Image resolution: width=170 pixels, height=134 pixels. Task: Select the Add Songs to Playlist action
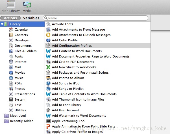[x=98, y=89]
